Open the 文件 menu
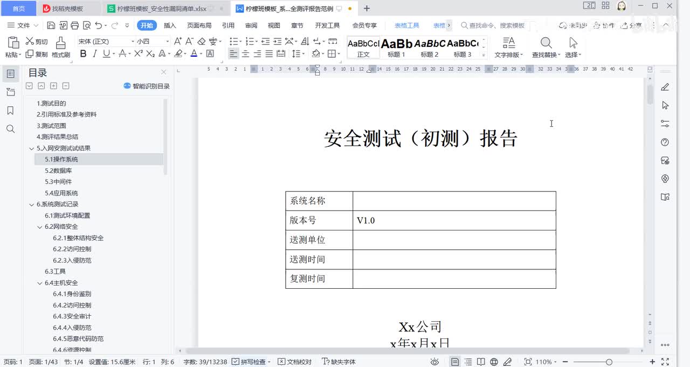Screen dimensions: 690x367 coord(23,25)
